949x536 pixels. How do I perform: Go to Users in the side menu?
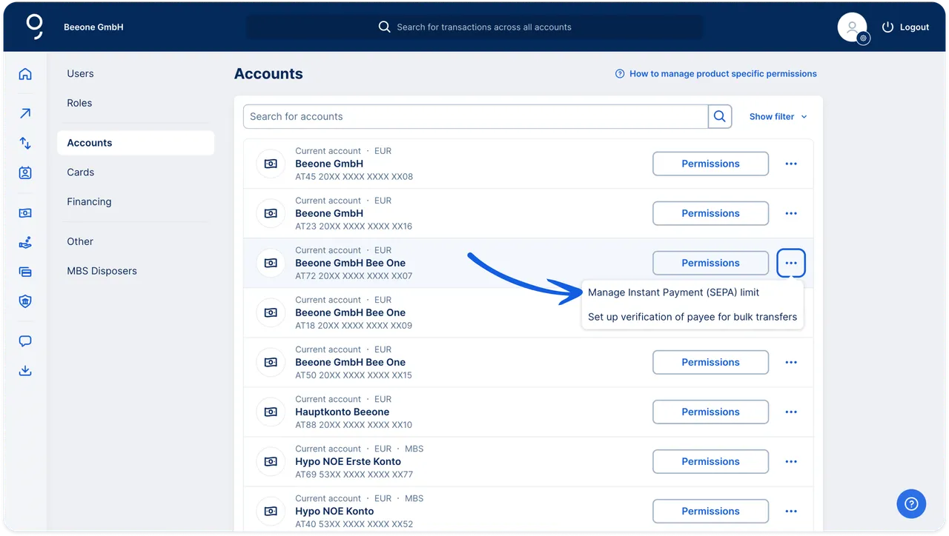[80, 73]
